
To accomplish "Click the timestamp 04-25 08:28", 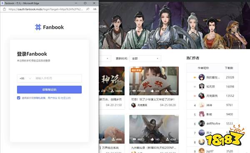I will tap(168, 105).
